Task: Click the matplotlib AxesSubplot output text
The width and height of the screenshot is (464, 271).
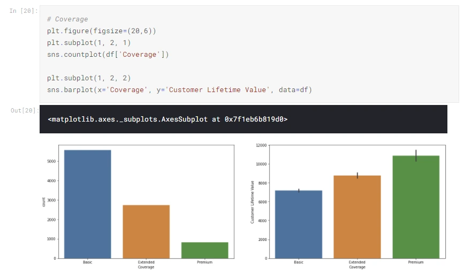Action: (x=168, y=119)
